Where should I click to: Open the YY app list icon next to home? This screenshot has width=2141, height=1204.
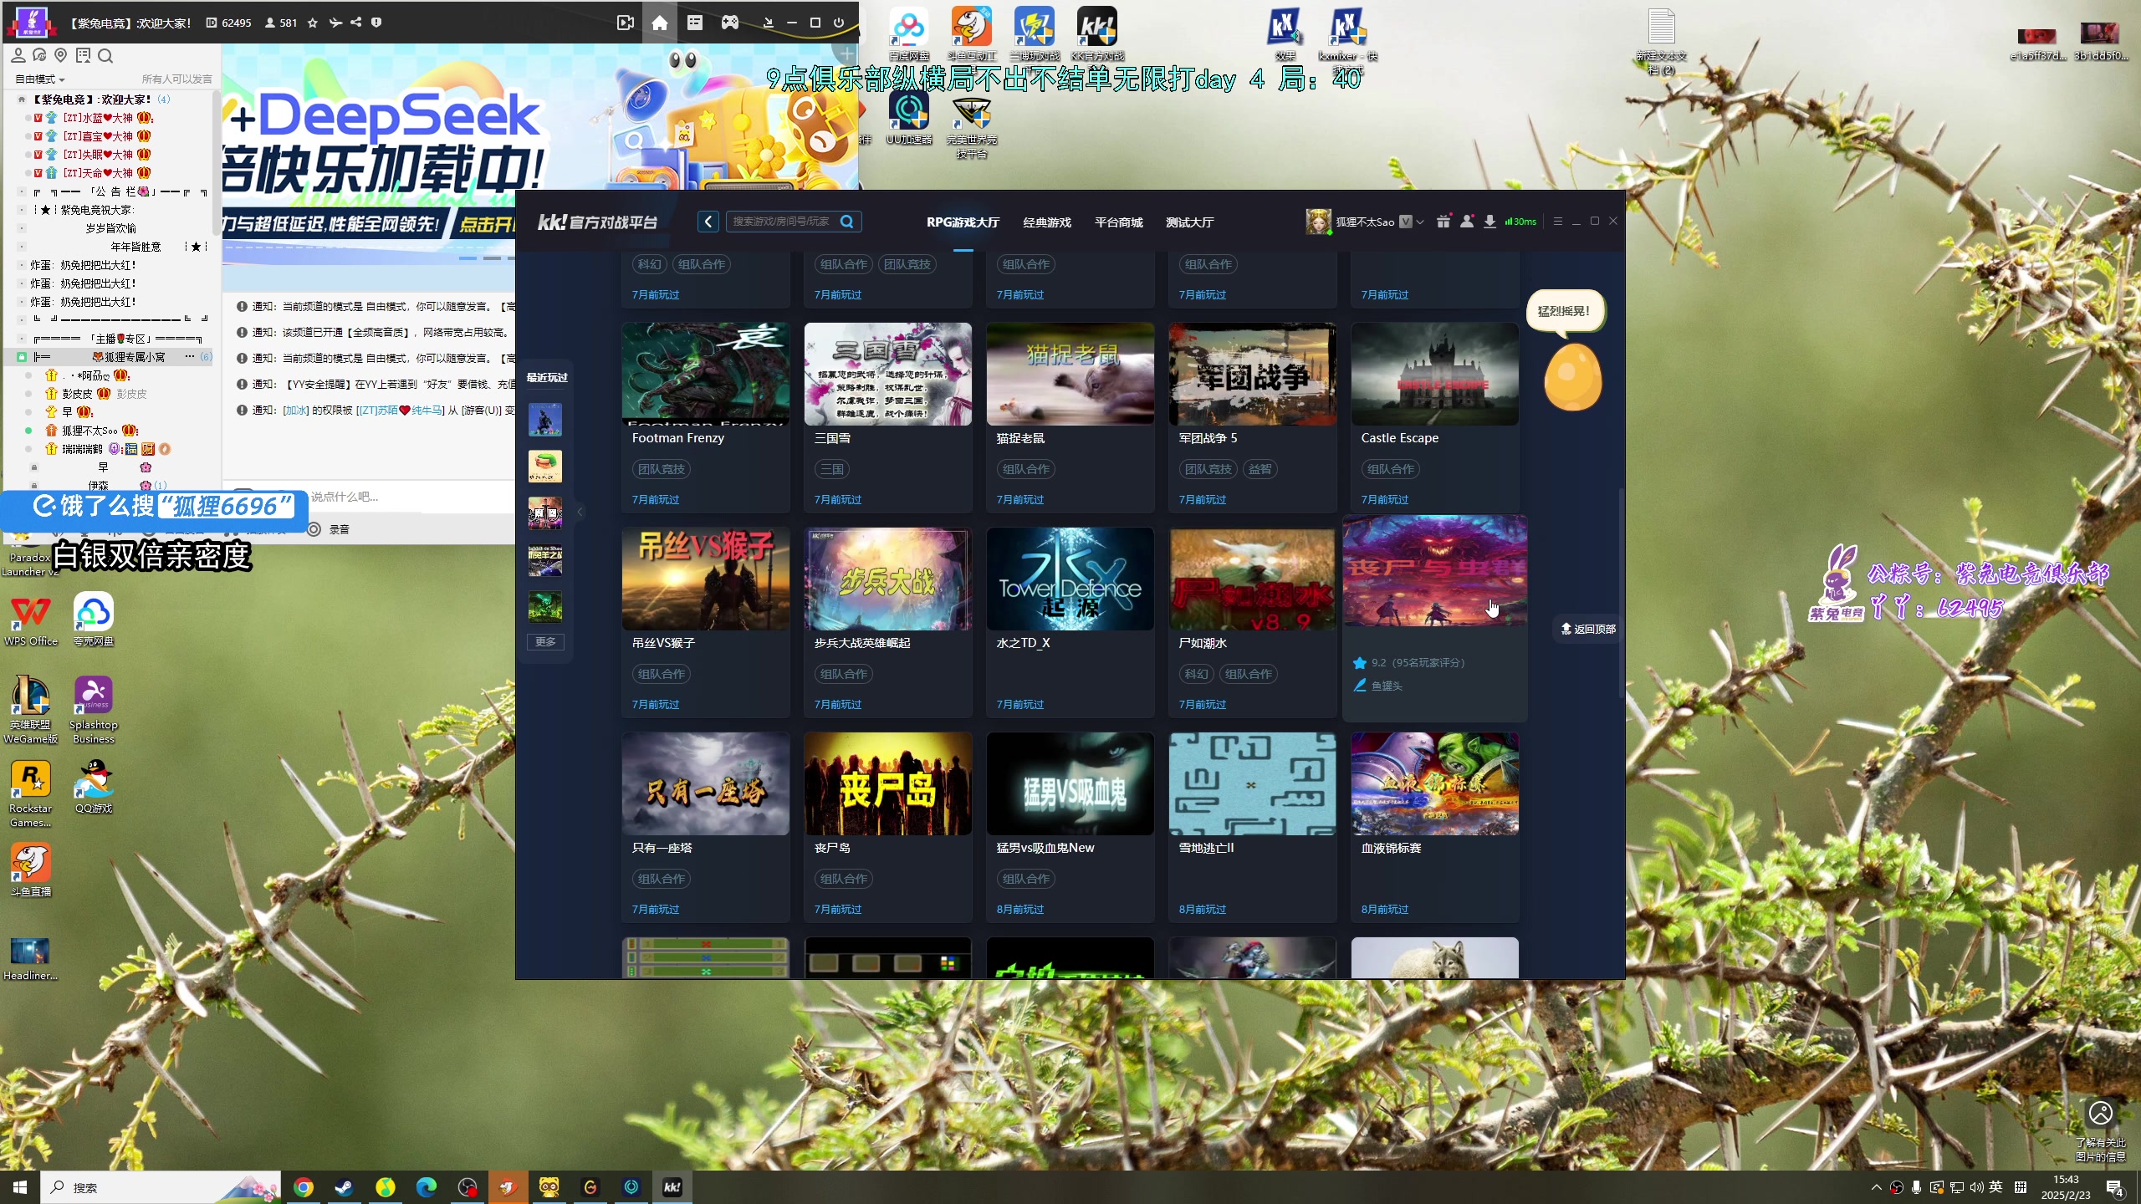pos(694,23)
